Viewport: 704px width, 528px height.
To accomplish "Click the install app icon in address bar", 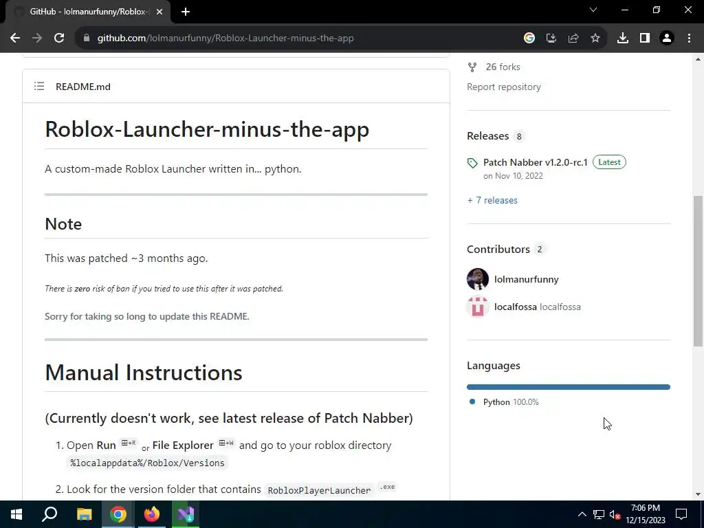I will (x=551, y=38).
